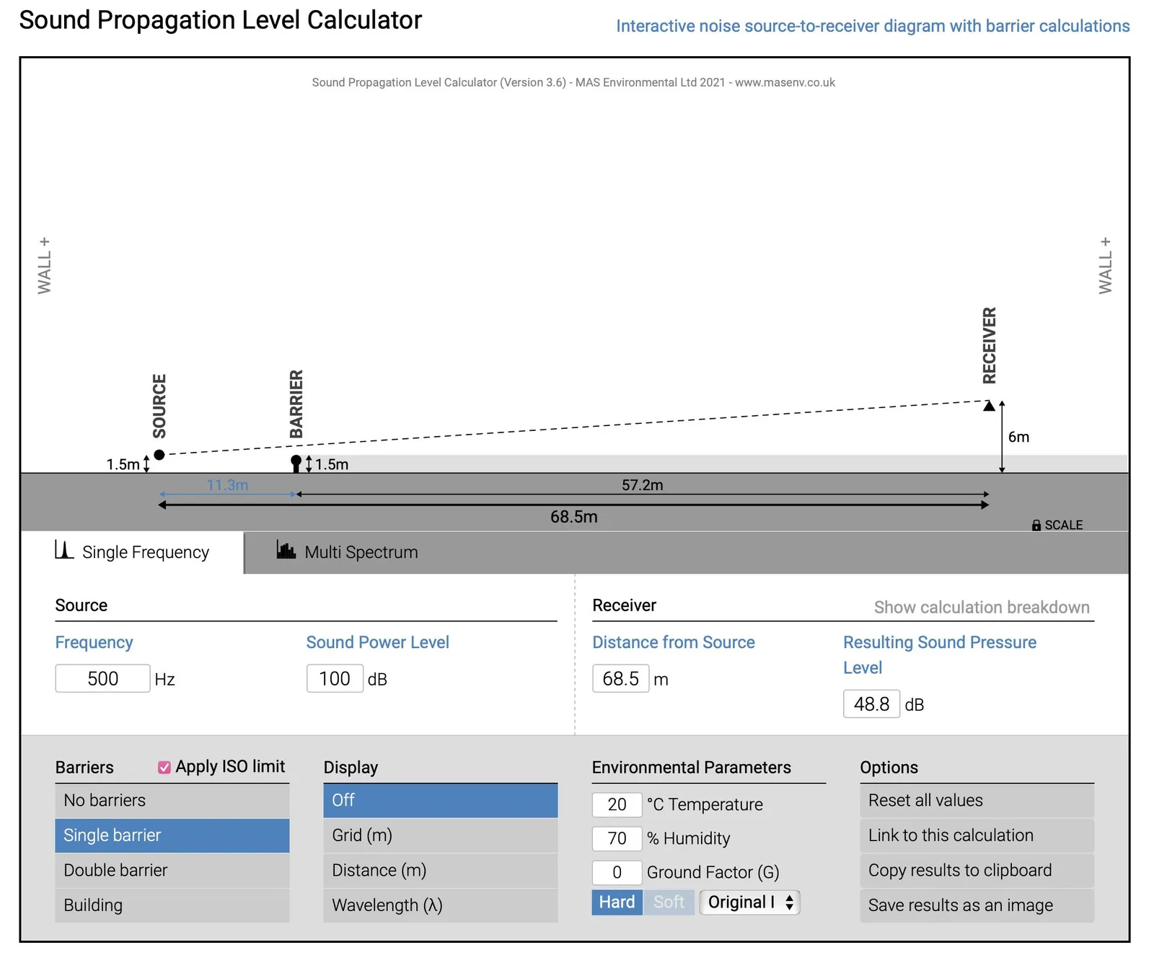Select Building barrier option
The width and height of the screenshot is (1154, 955).
coord(172,905)
